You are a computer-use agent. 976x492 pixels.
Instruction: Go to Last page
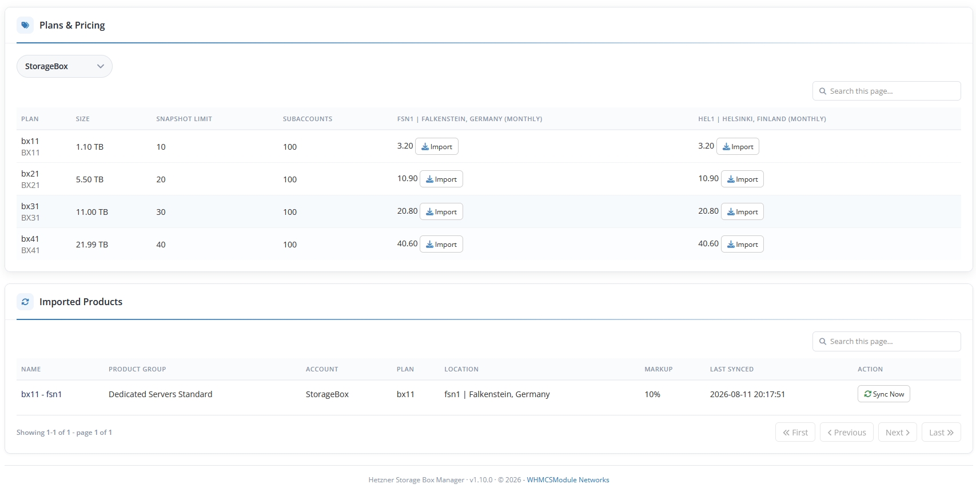tap(941, 433)
